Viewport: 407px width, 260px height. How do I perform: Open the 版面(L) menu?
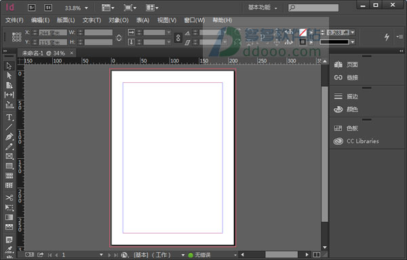pyautogui.click(x=66, y=20)
